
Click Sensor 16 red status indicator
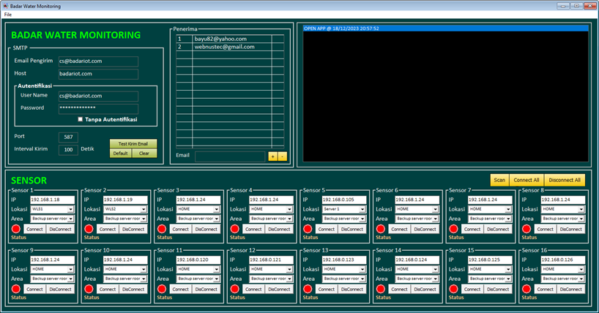pyautogui.click(x=527, y=289)
